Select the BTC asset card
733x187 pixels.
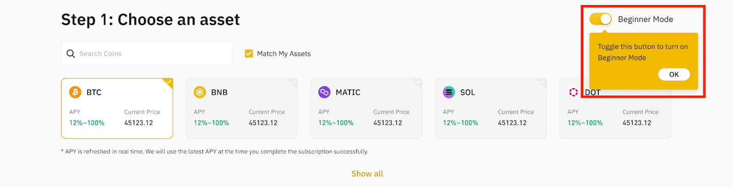[x=117, y=108]
